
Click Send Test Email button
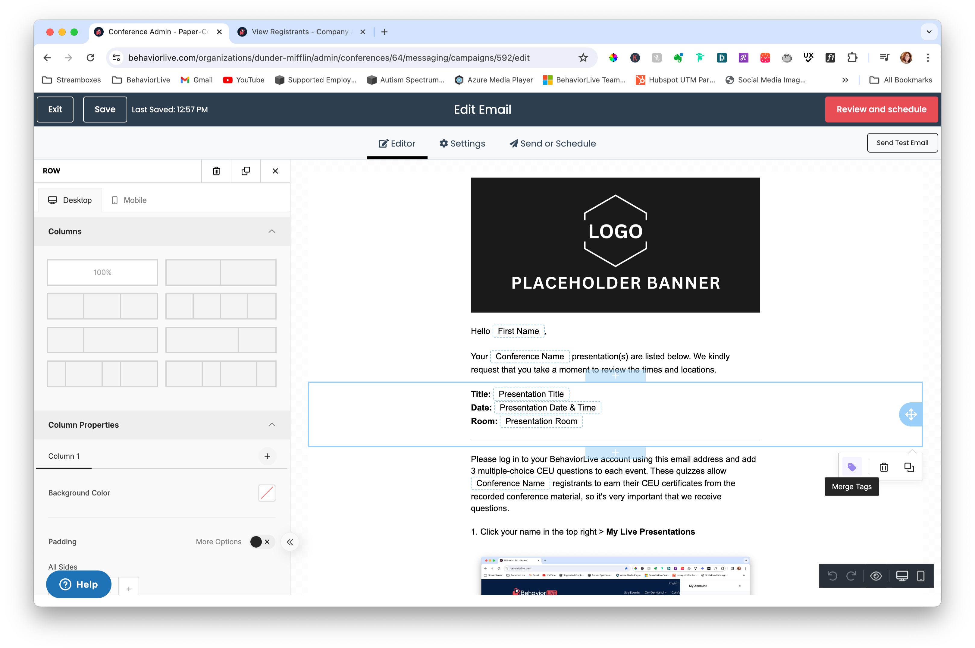(x=902, y=143)
